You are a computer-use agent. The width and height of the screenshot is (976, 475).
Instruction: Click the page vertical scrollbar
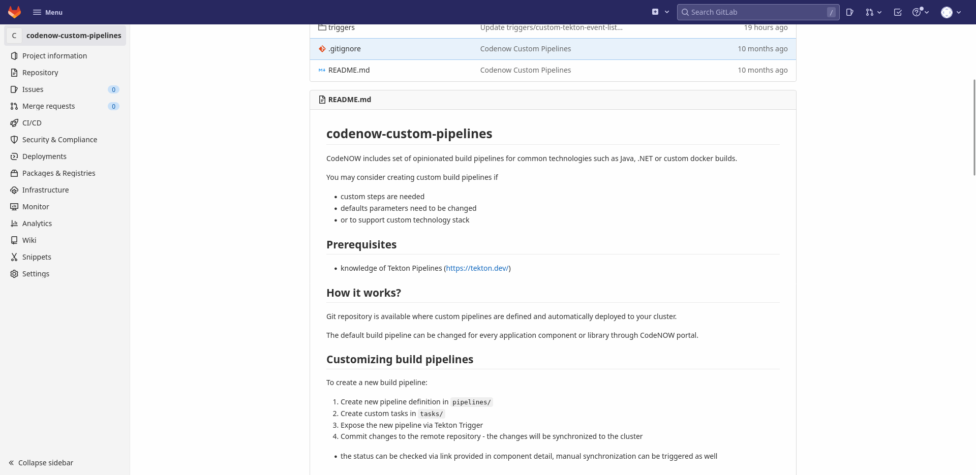(974, 127)
